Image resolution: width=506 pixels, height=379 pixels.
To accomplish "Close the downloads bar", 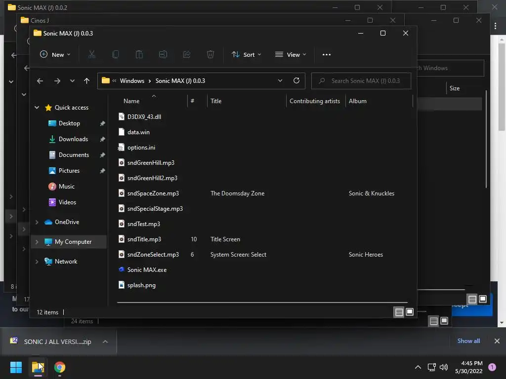I will [x=497, y=341].
